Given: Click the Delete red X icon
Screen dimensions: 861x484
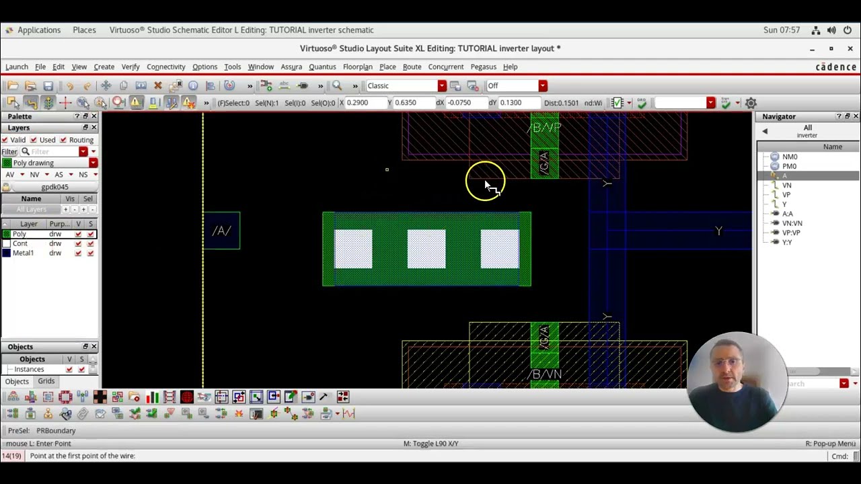Looking at the screenshot, I should (158, 86).
